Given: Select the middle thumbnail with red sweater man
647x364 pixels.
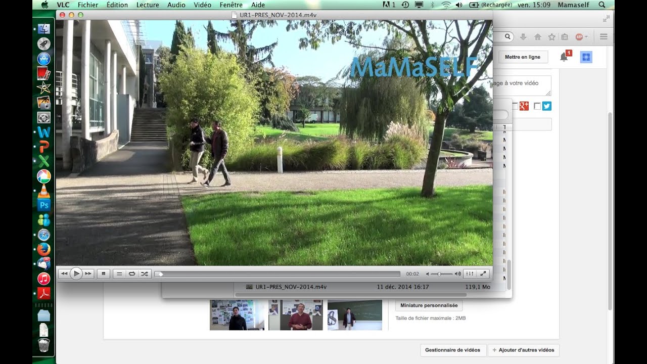Looking at the screenshot, I should [x=296, y=315].
